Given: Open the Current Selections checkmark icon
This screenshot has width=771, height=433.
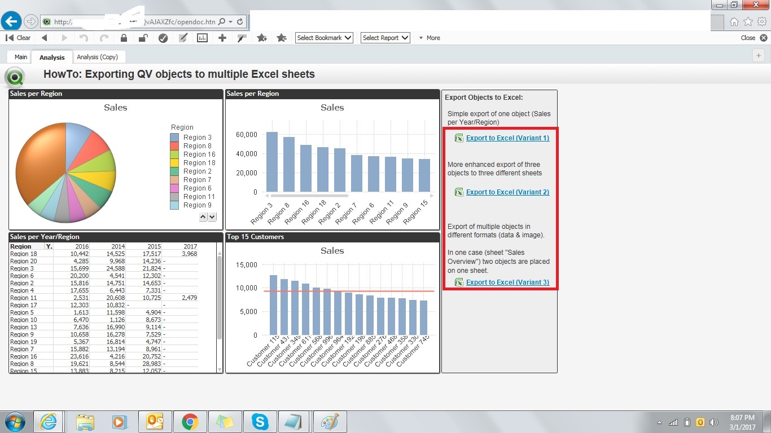Looking at the screenshot, I should coord(163,38).
